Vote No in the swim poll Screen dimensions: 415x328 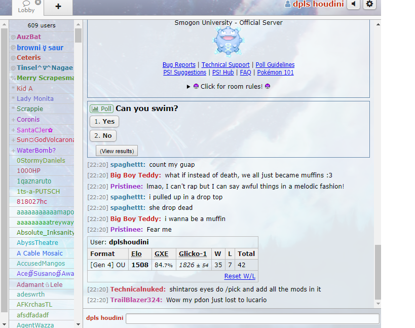click(x=103, y=136)
